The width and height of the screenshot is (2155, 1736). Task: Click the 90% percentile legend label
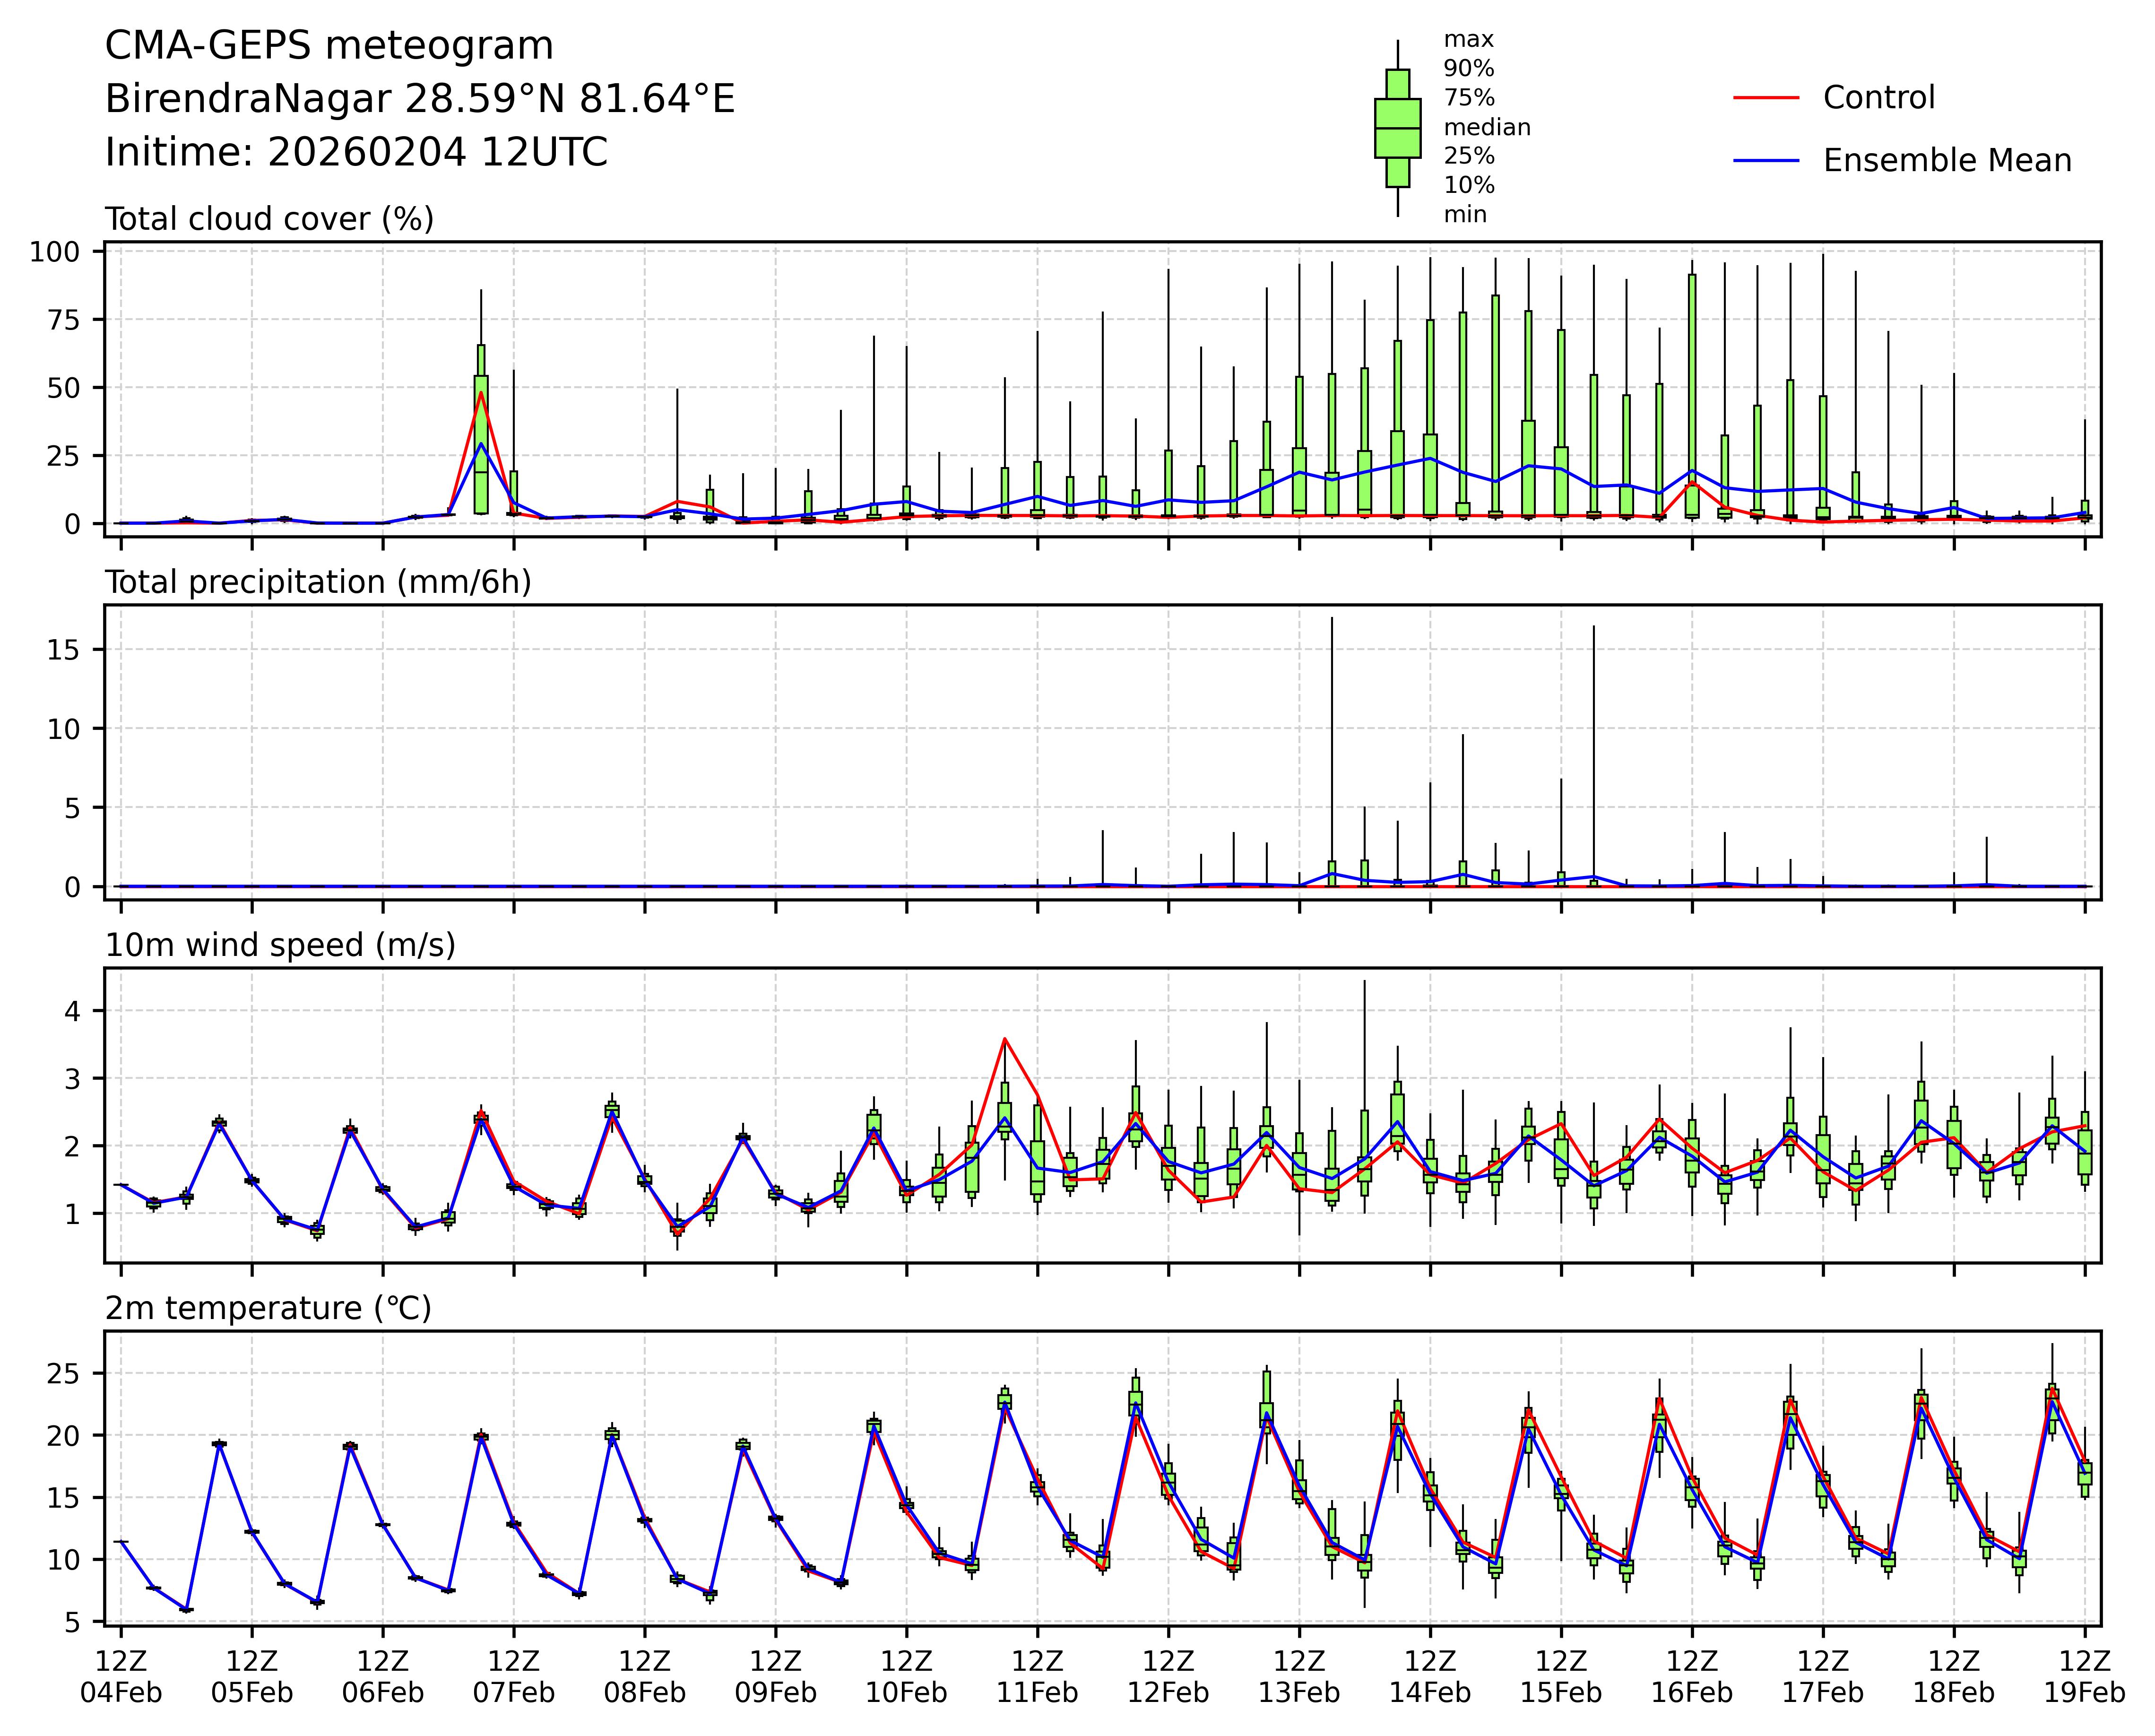[1468, 69]
